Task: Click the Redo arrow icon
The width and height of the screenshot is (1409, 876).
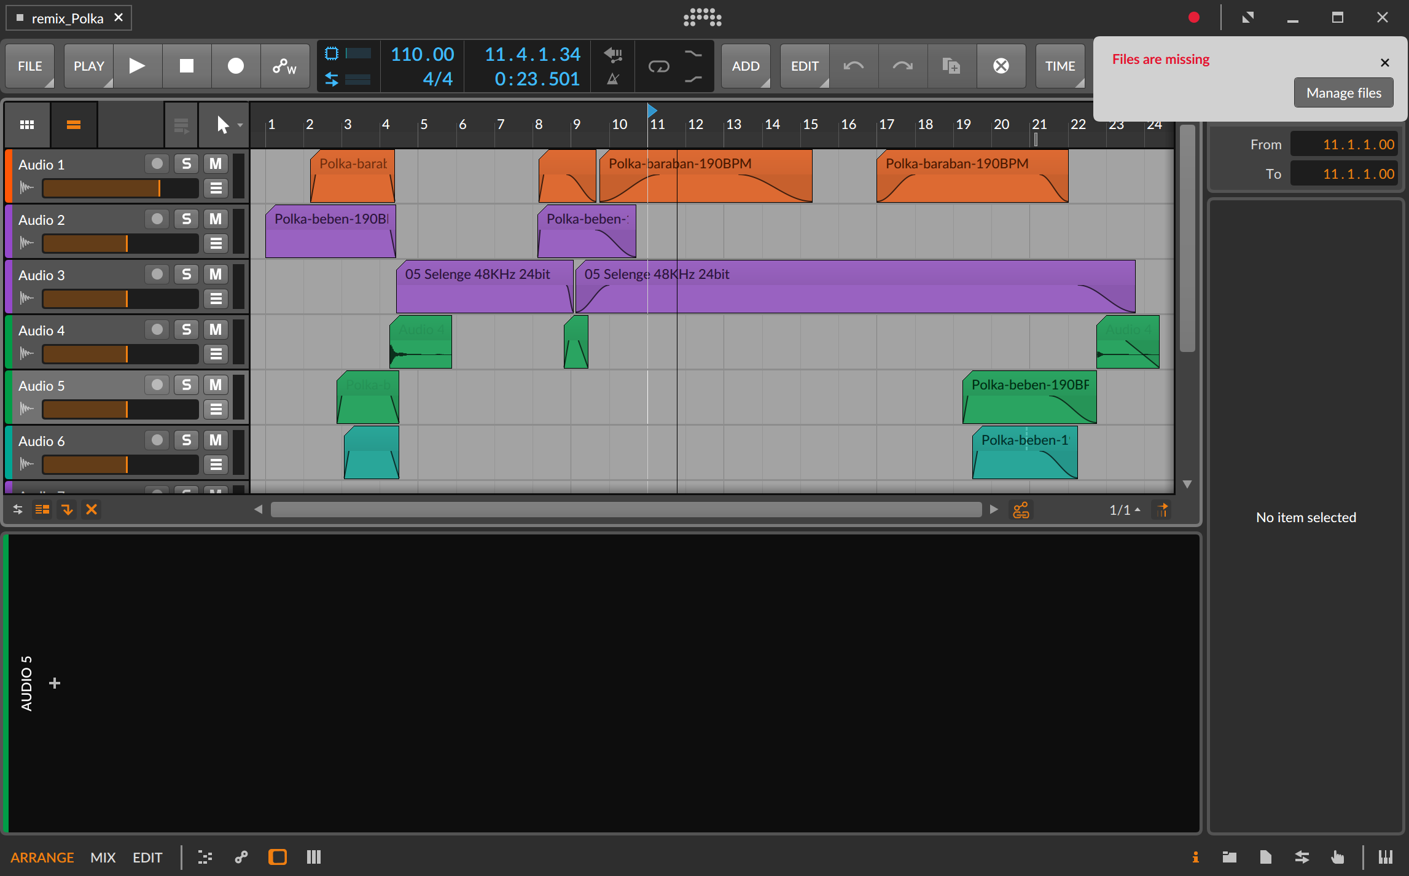Action: tap(902, 66)
